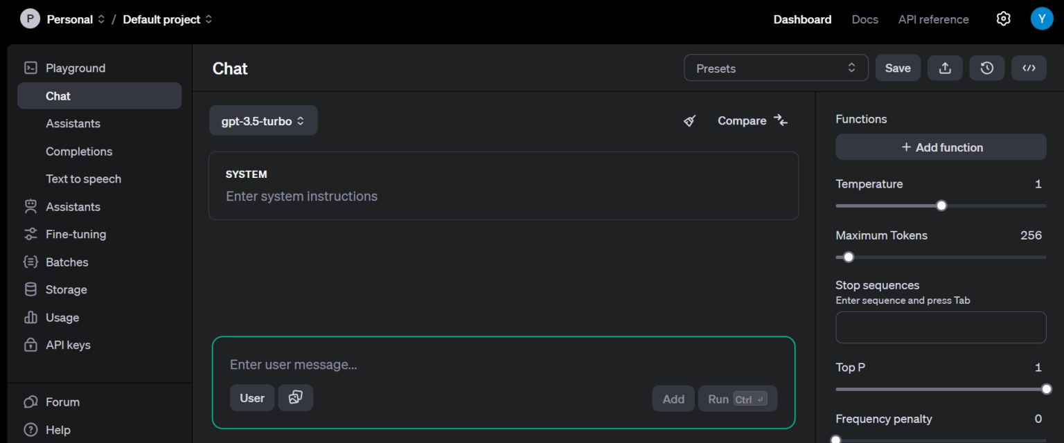Toggle the User message role button

(x=252, y=398)
